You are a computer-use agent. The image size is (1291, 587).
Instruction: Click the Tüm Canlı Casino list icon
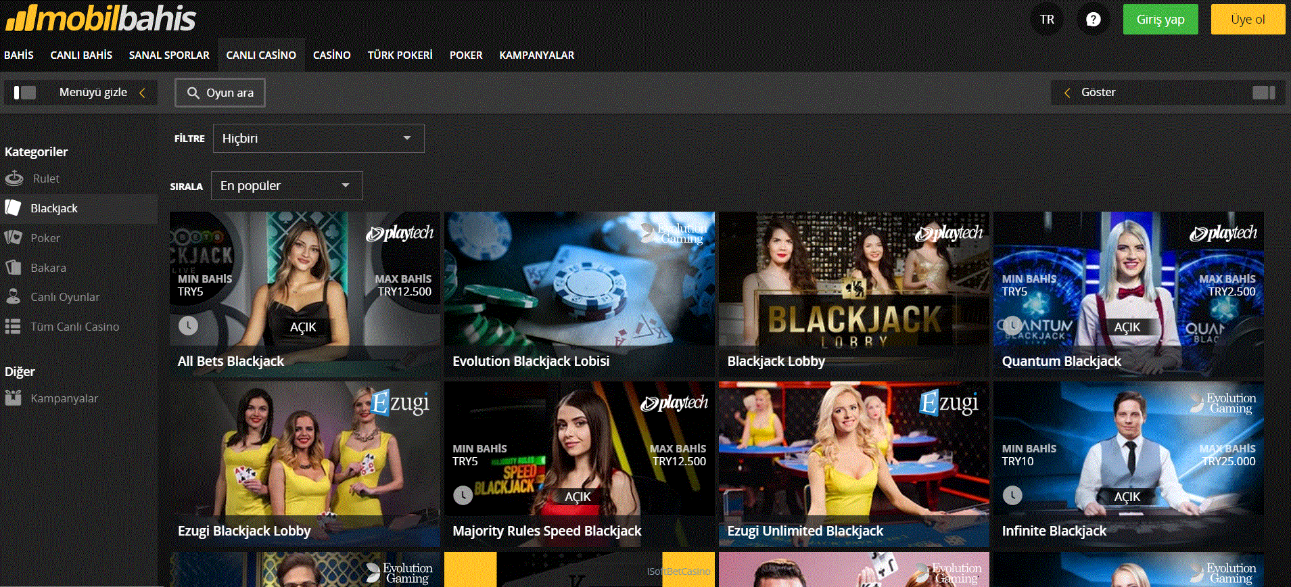(13, 327)
